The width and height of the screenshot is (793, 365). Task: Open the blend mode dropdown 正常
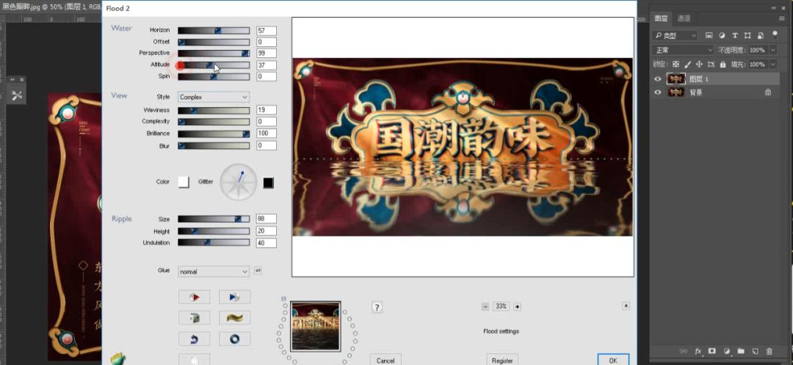click(683, 50)
